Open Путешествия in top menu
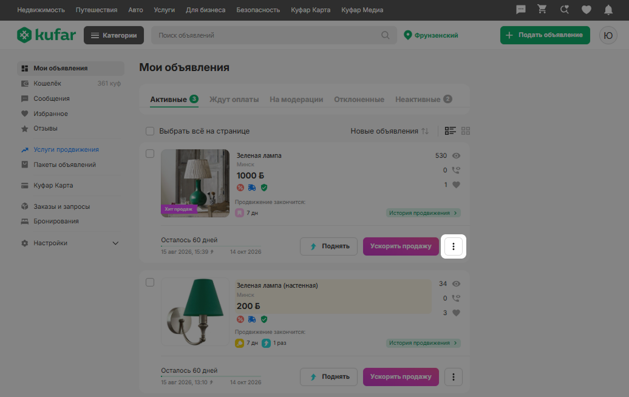The width and height of the screenshot is (629, 397). 97,10
